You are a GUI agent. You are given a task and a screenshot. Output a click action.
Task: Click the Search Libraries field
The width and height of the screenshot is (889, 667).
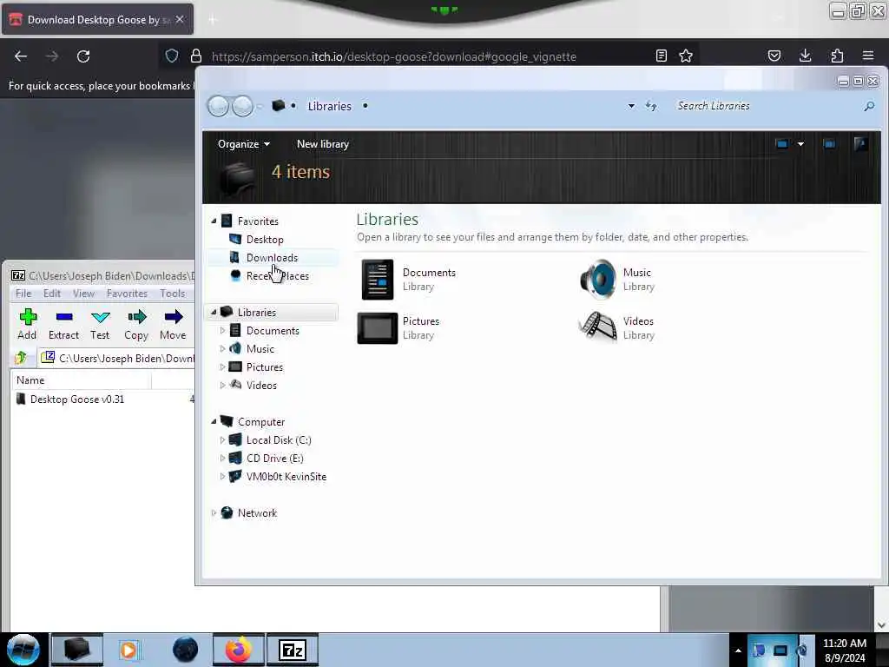(x=767, y=106)
